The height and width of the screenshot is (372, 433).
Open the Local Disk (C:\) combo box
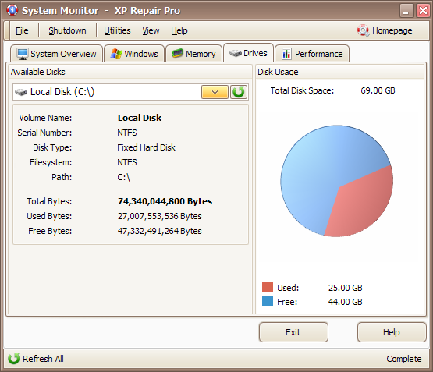130,92
